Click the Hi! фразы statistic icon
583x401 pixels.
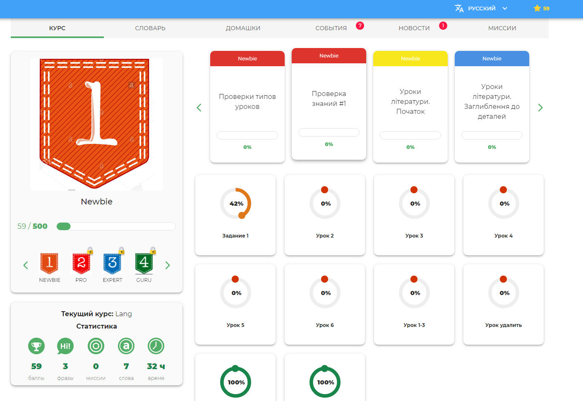65,346
